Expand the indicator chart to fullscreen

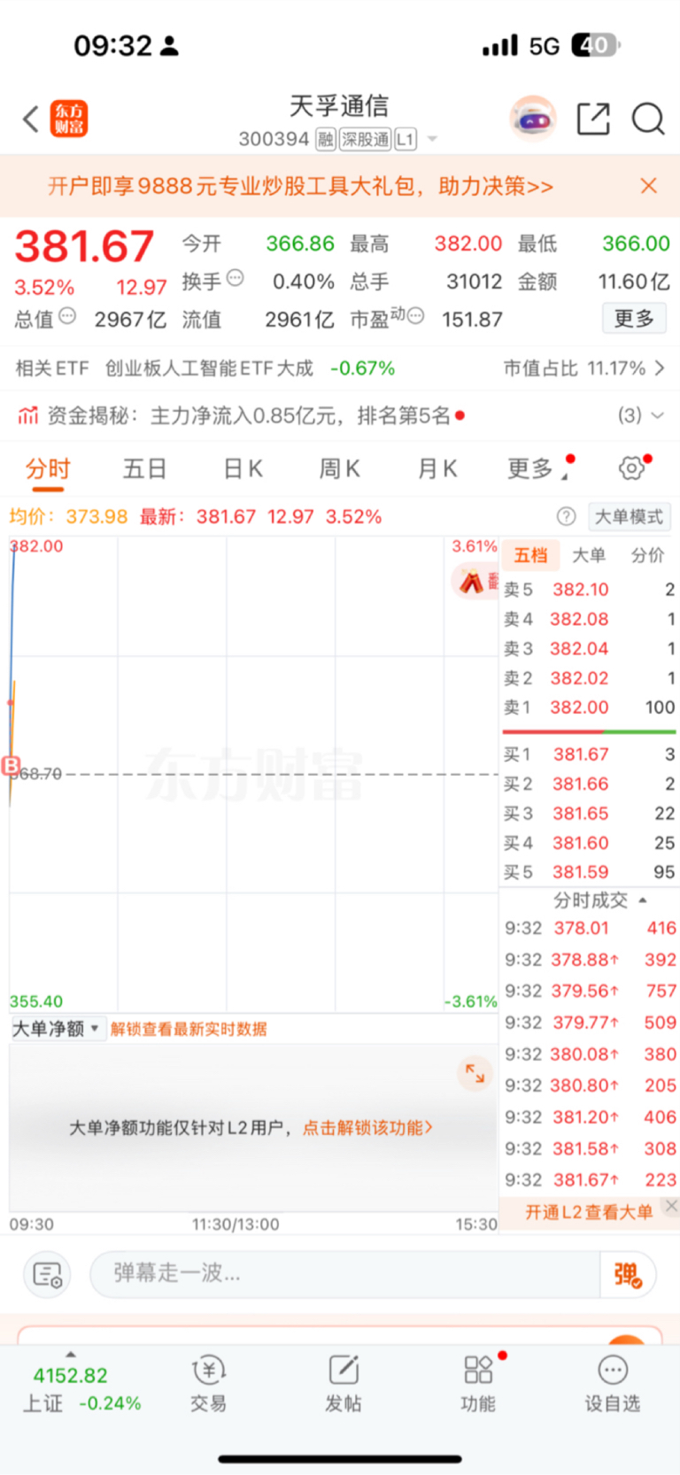[x=475, y=1073]
